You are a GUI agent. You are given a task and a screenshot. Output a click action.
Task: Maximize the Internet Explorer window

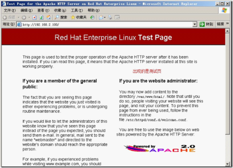pyautogui.click(x=223, y=4)
